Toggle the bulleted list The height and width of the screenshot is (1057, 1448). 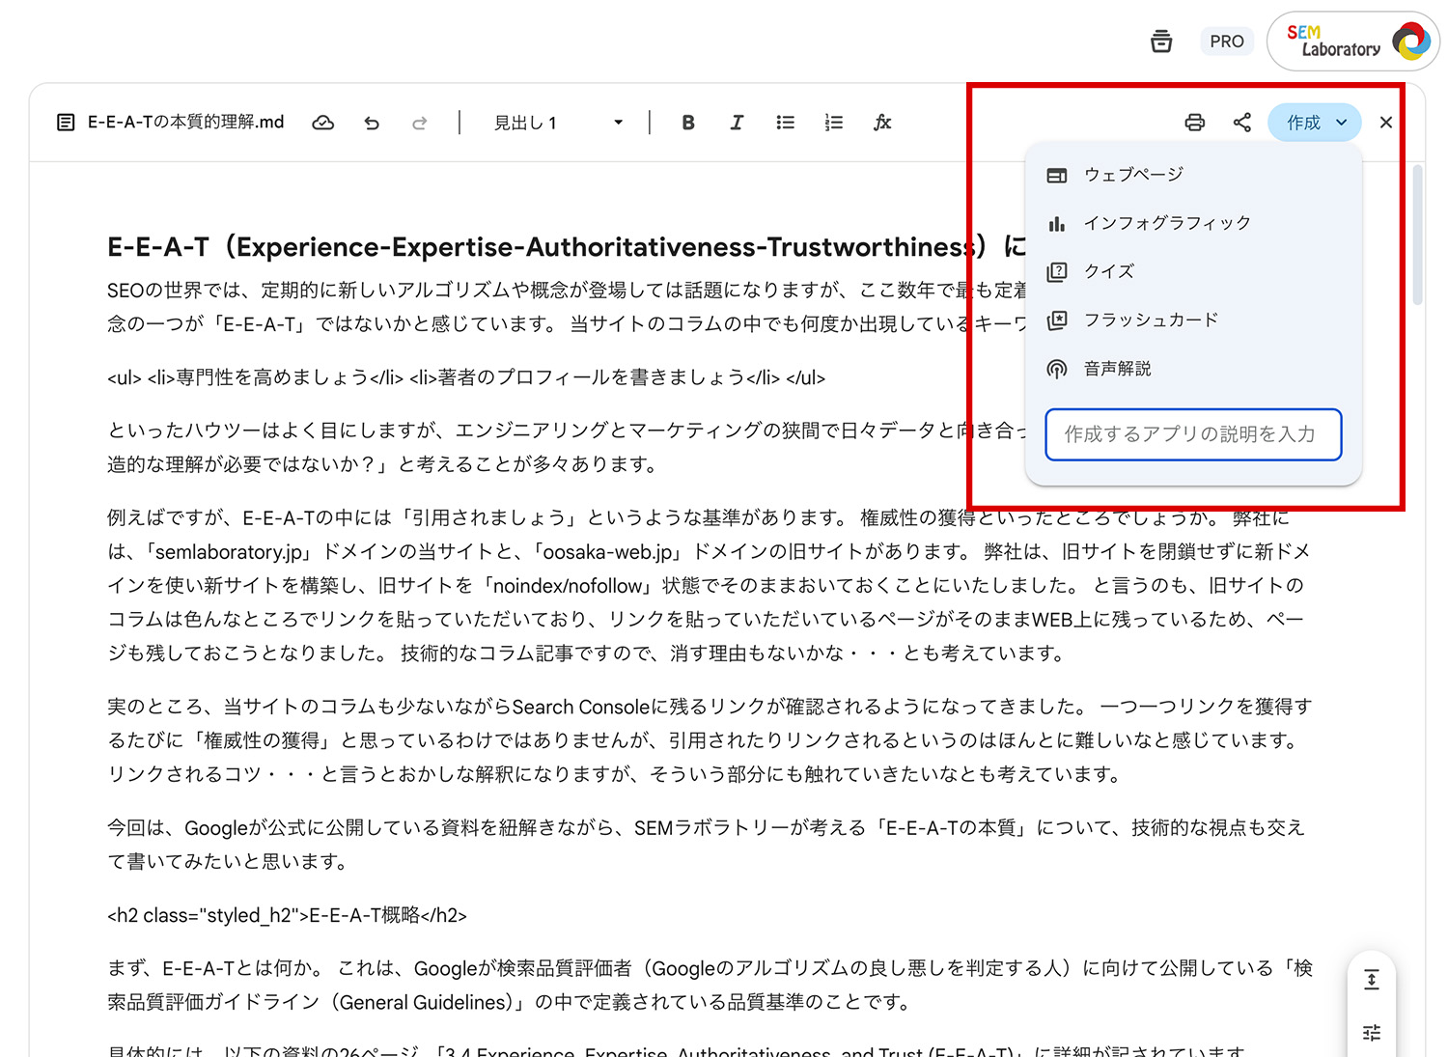(786, 123)
